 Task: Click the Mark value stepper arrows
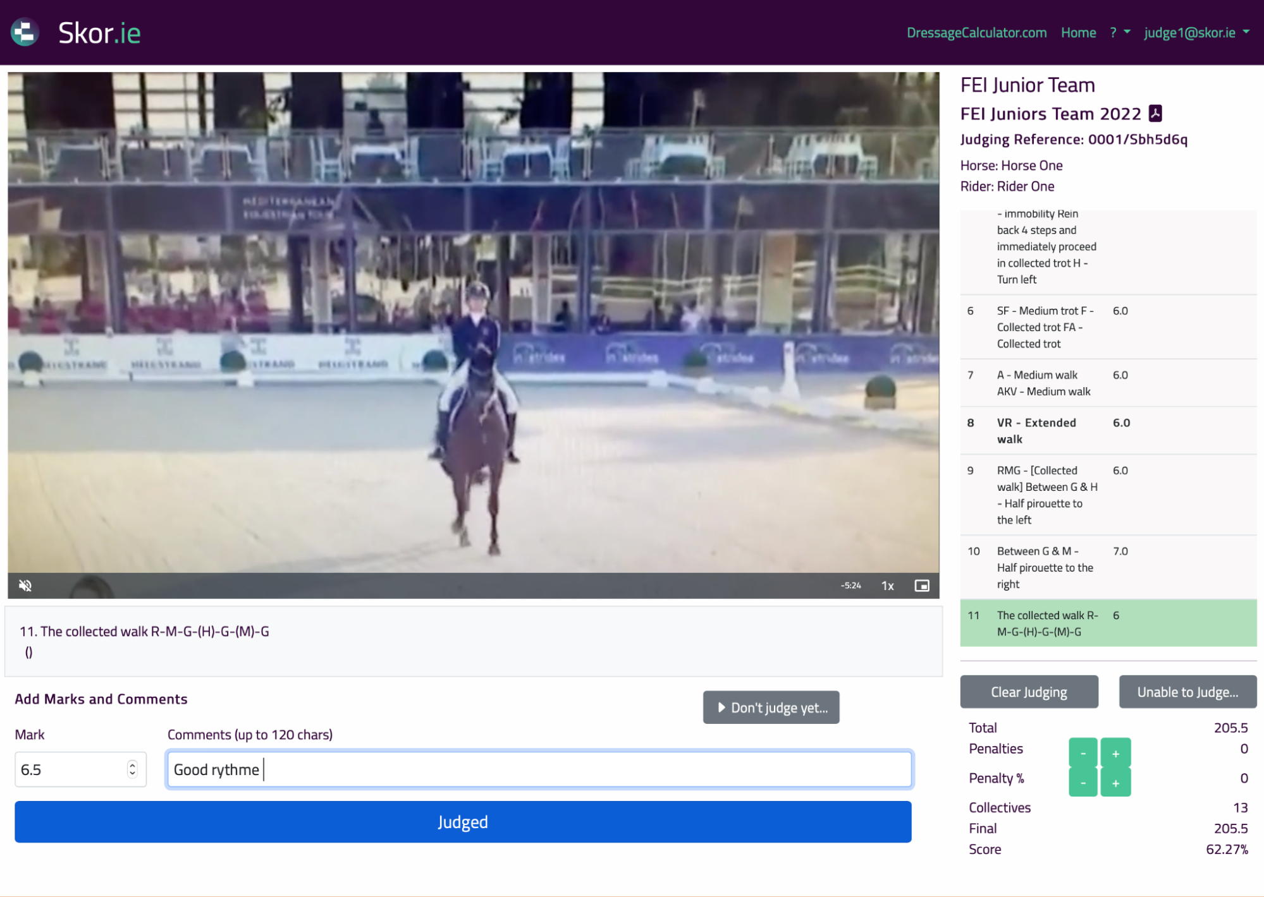pyautogui.click(x=132, y=769)
